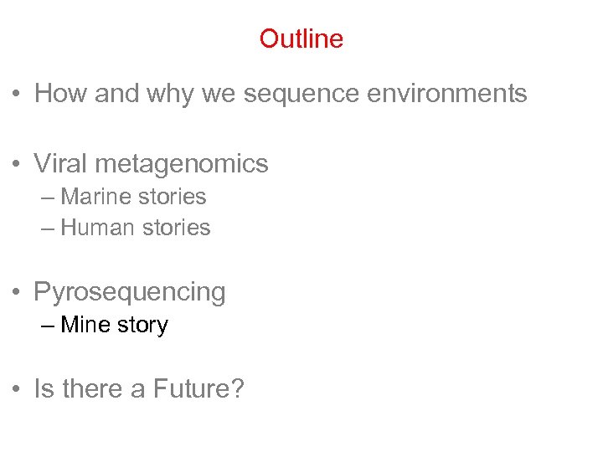Click the bullet dot before "Is there a Future?"
The height and width of the screenshot is (452, 603).
pos(18,390)
